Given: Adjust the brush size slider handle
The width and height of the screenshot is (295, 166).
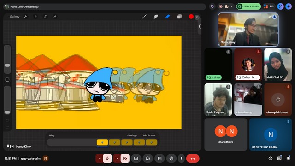Looking at the screenshot, I should (x=7, y=65).
